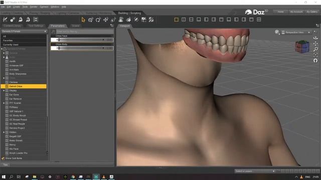Open the Tips tab at the bottom

tap(6, 164)
